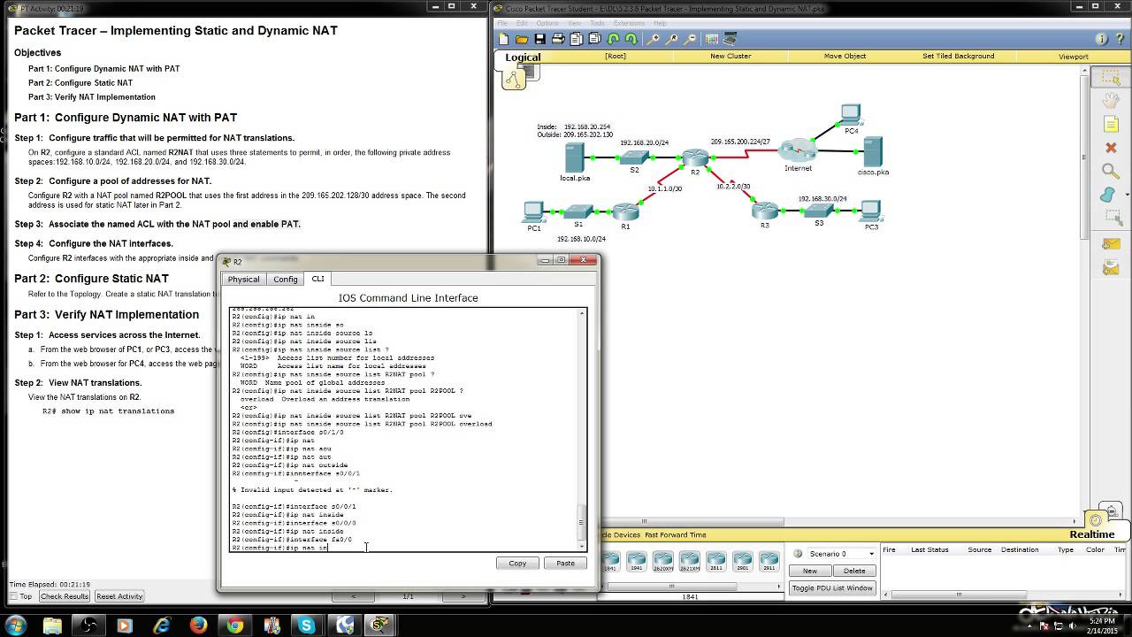
Task: Click the Print icon in Packet Tracer toolbar
Action: click(558, 39)
